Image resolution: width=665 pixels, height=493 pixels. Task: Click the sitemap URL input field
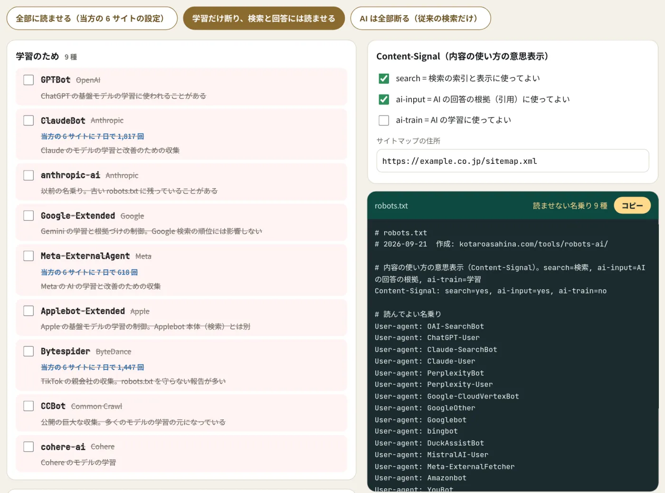coord(513,161)
